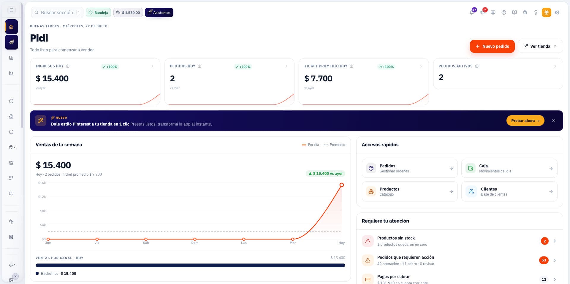Open the crown icon in the sidebar

click(11, 163)
